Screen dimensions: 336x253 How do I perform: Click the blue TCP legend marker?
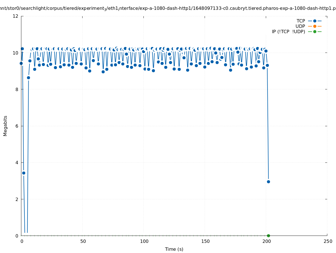click(x=315, y=21)
